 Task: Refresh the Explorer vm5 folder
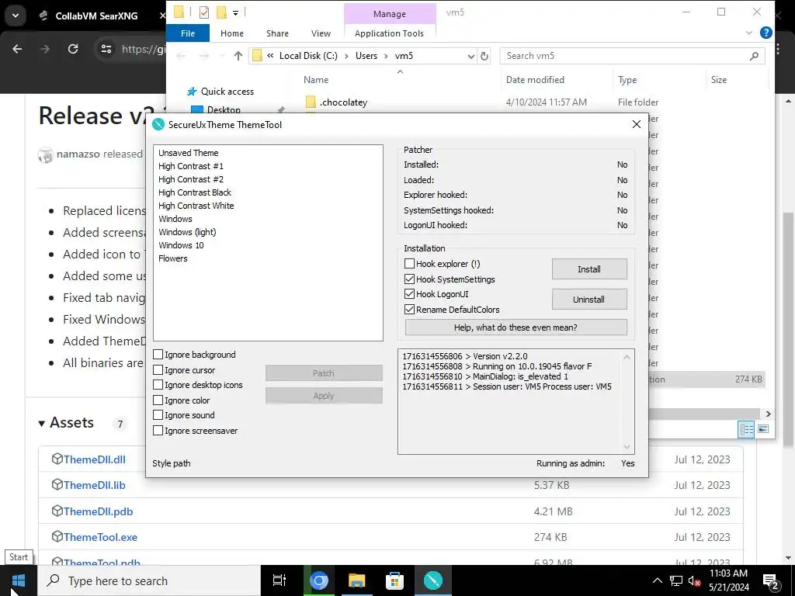click(484, 56)
